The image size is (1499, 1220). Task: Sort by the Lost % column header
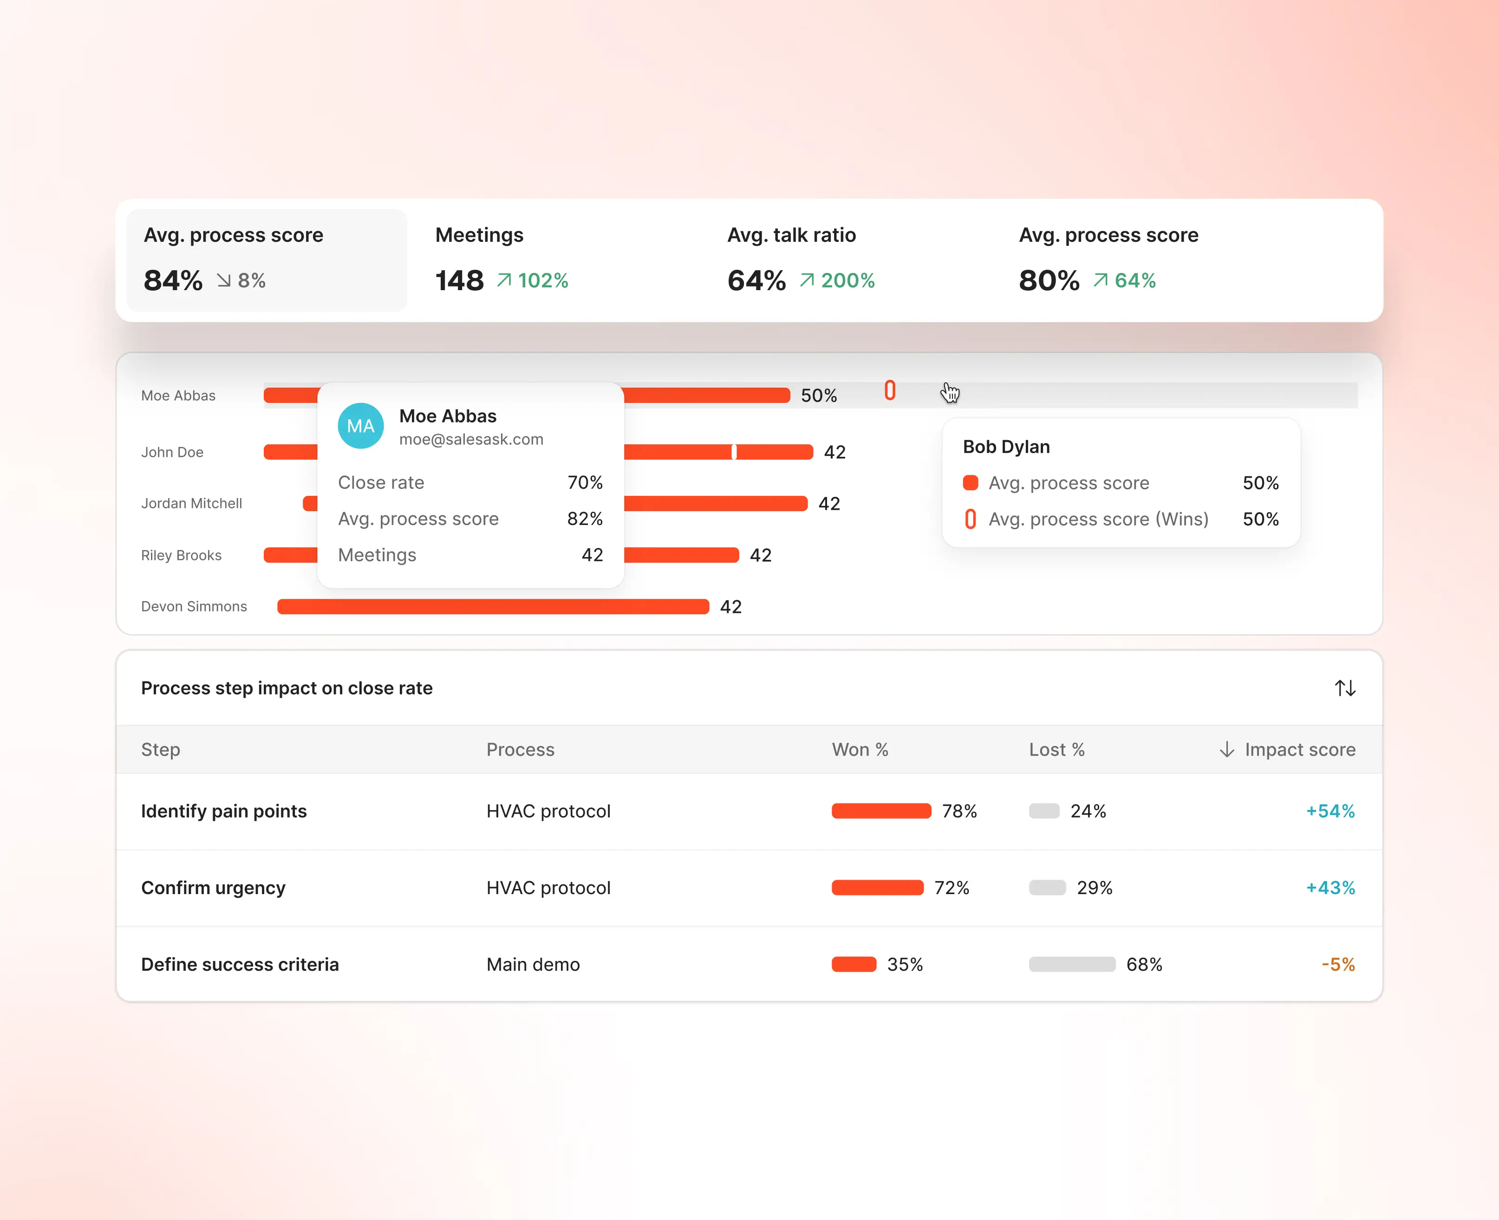coord(1057,750)
